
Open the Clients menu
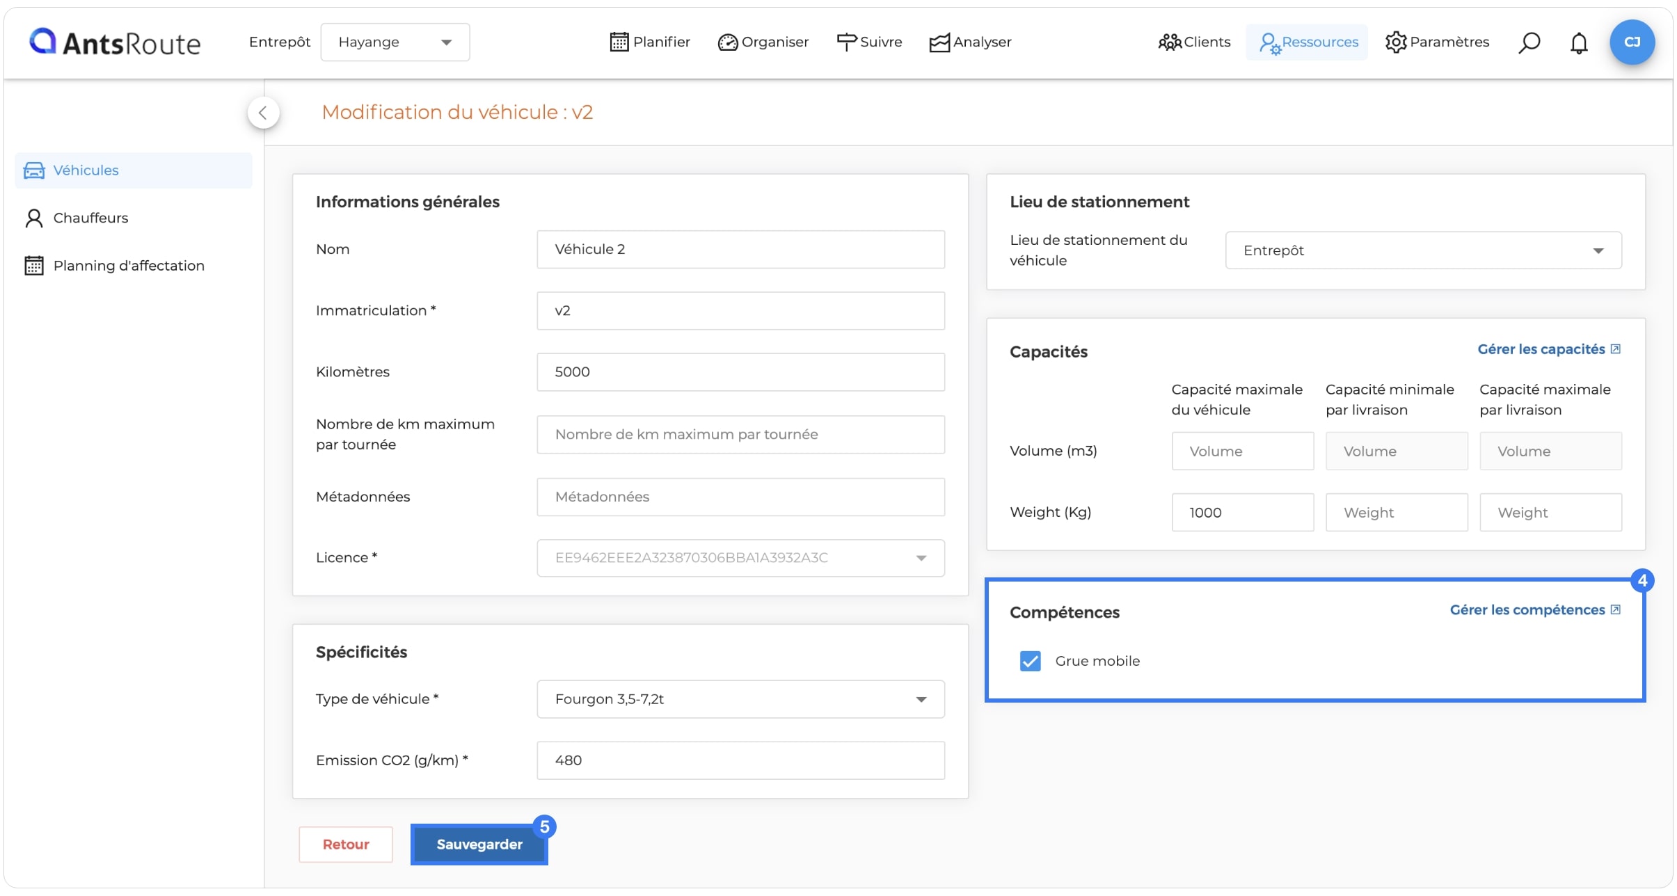click(x=1194, y=42)
